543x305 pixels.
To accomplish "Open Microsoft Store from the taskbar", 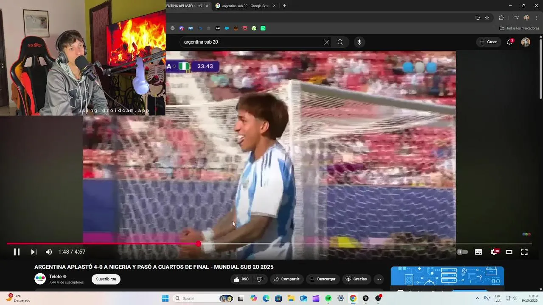I will [x=278, y=298].
